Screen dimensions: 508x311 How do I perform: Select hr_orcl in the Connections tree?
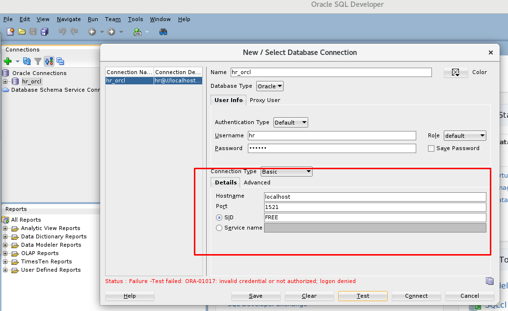(31, 81)
